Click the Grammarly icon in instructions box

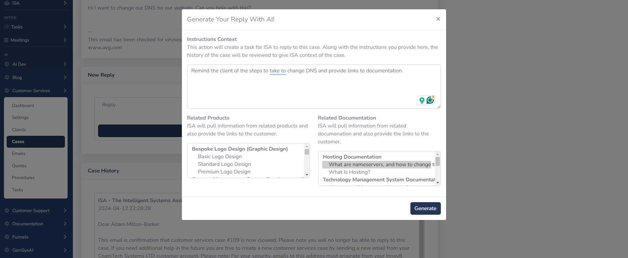430,100
